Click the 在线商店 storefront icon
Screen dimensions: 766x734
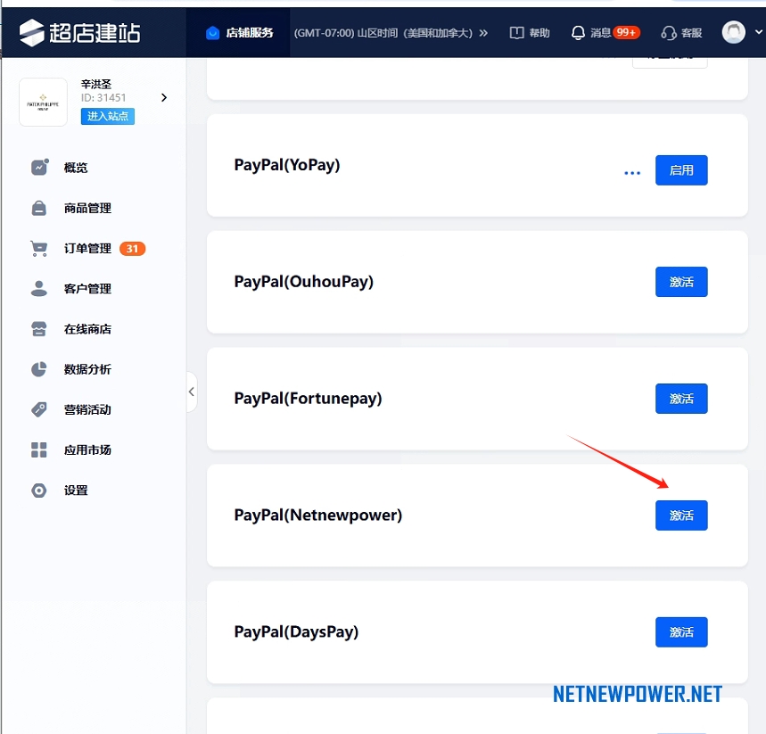click(39, 329)
